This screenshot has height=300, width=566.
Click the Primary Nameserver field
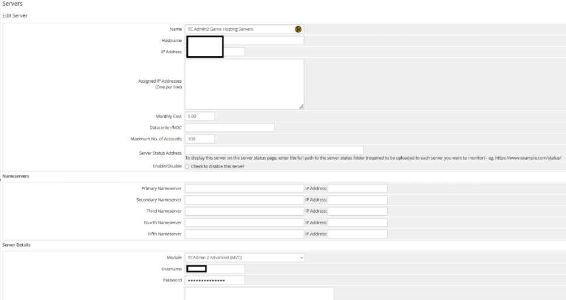point(244,188)
